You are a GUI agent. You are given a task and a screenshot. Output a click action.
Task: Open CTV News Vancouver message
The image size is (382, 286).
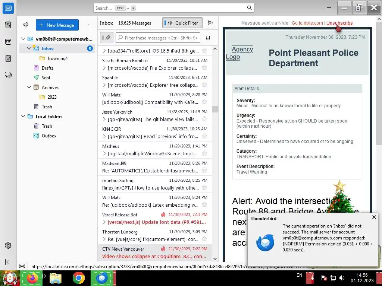155,253
